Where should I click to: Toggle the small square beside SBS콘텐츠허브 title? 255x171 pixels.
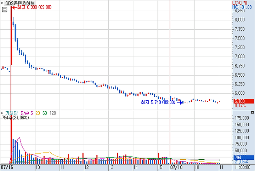tap(2, 3)
